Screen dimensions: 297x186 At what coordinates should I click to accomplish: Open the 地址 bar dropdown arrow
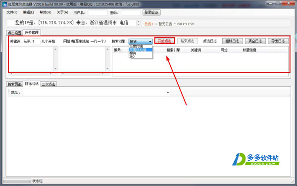pyautogui.click(x=168, y=92)
